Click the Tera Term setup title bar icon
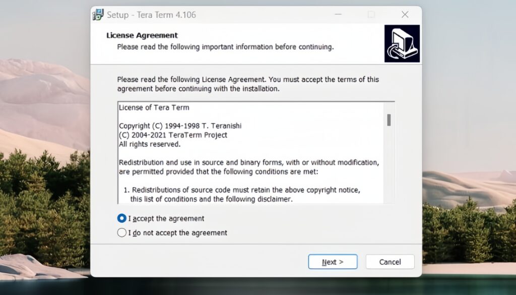516x295 pixels. pos(98,15)
